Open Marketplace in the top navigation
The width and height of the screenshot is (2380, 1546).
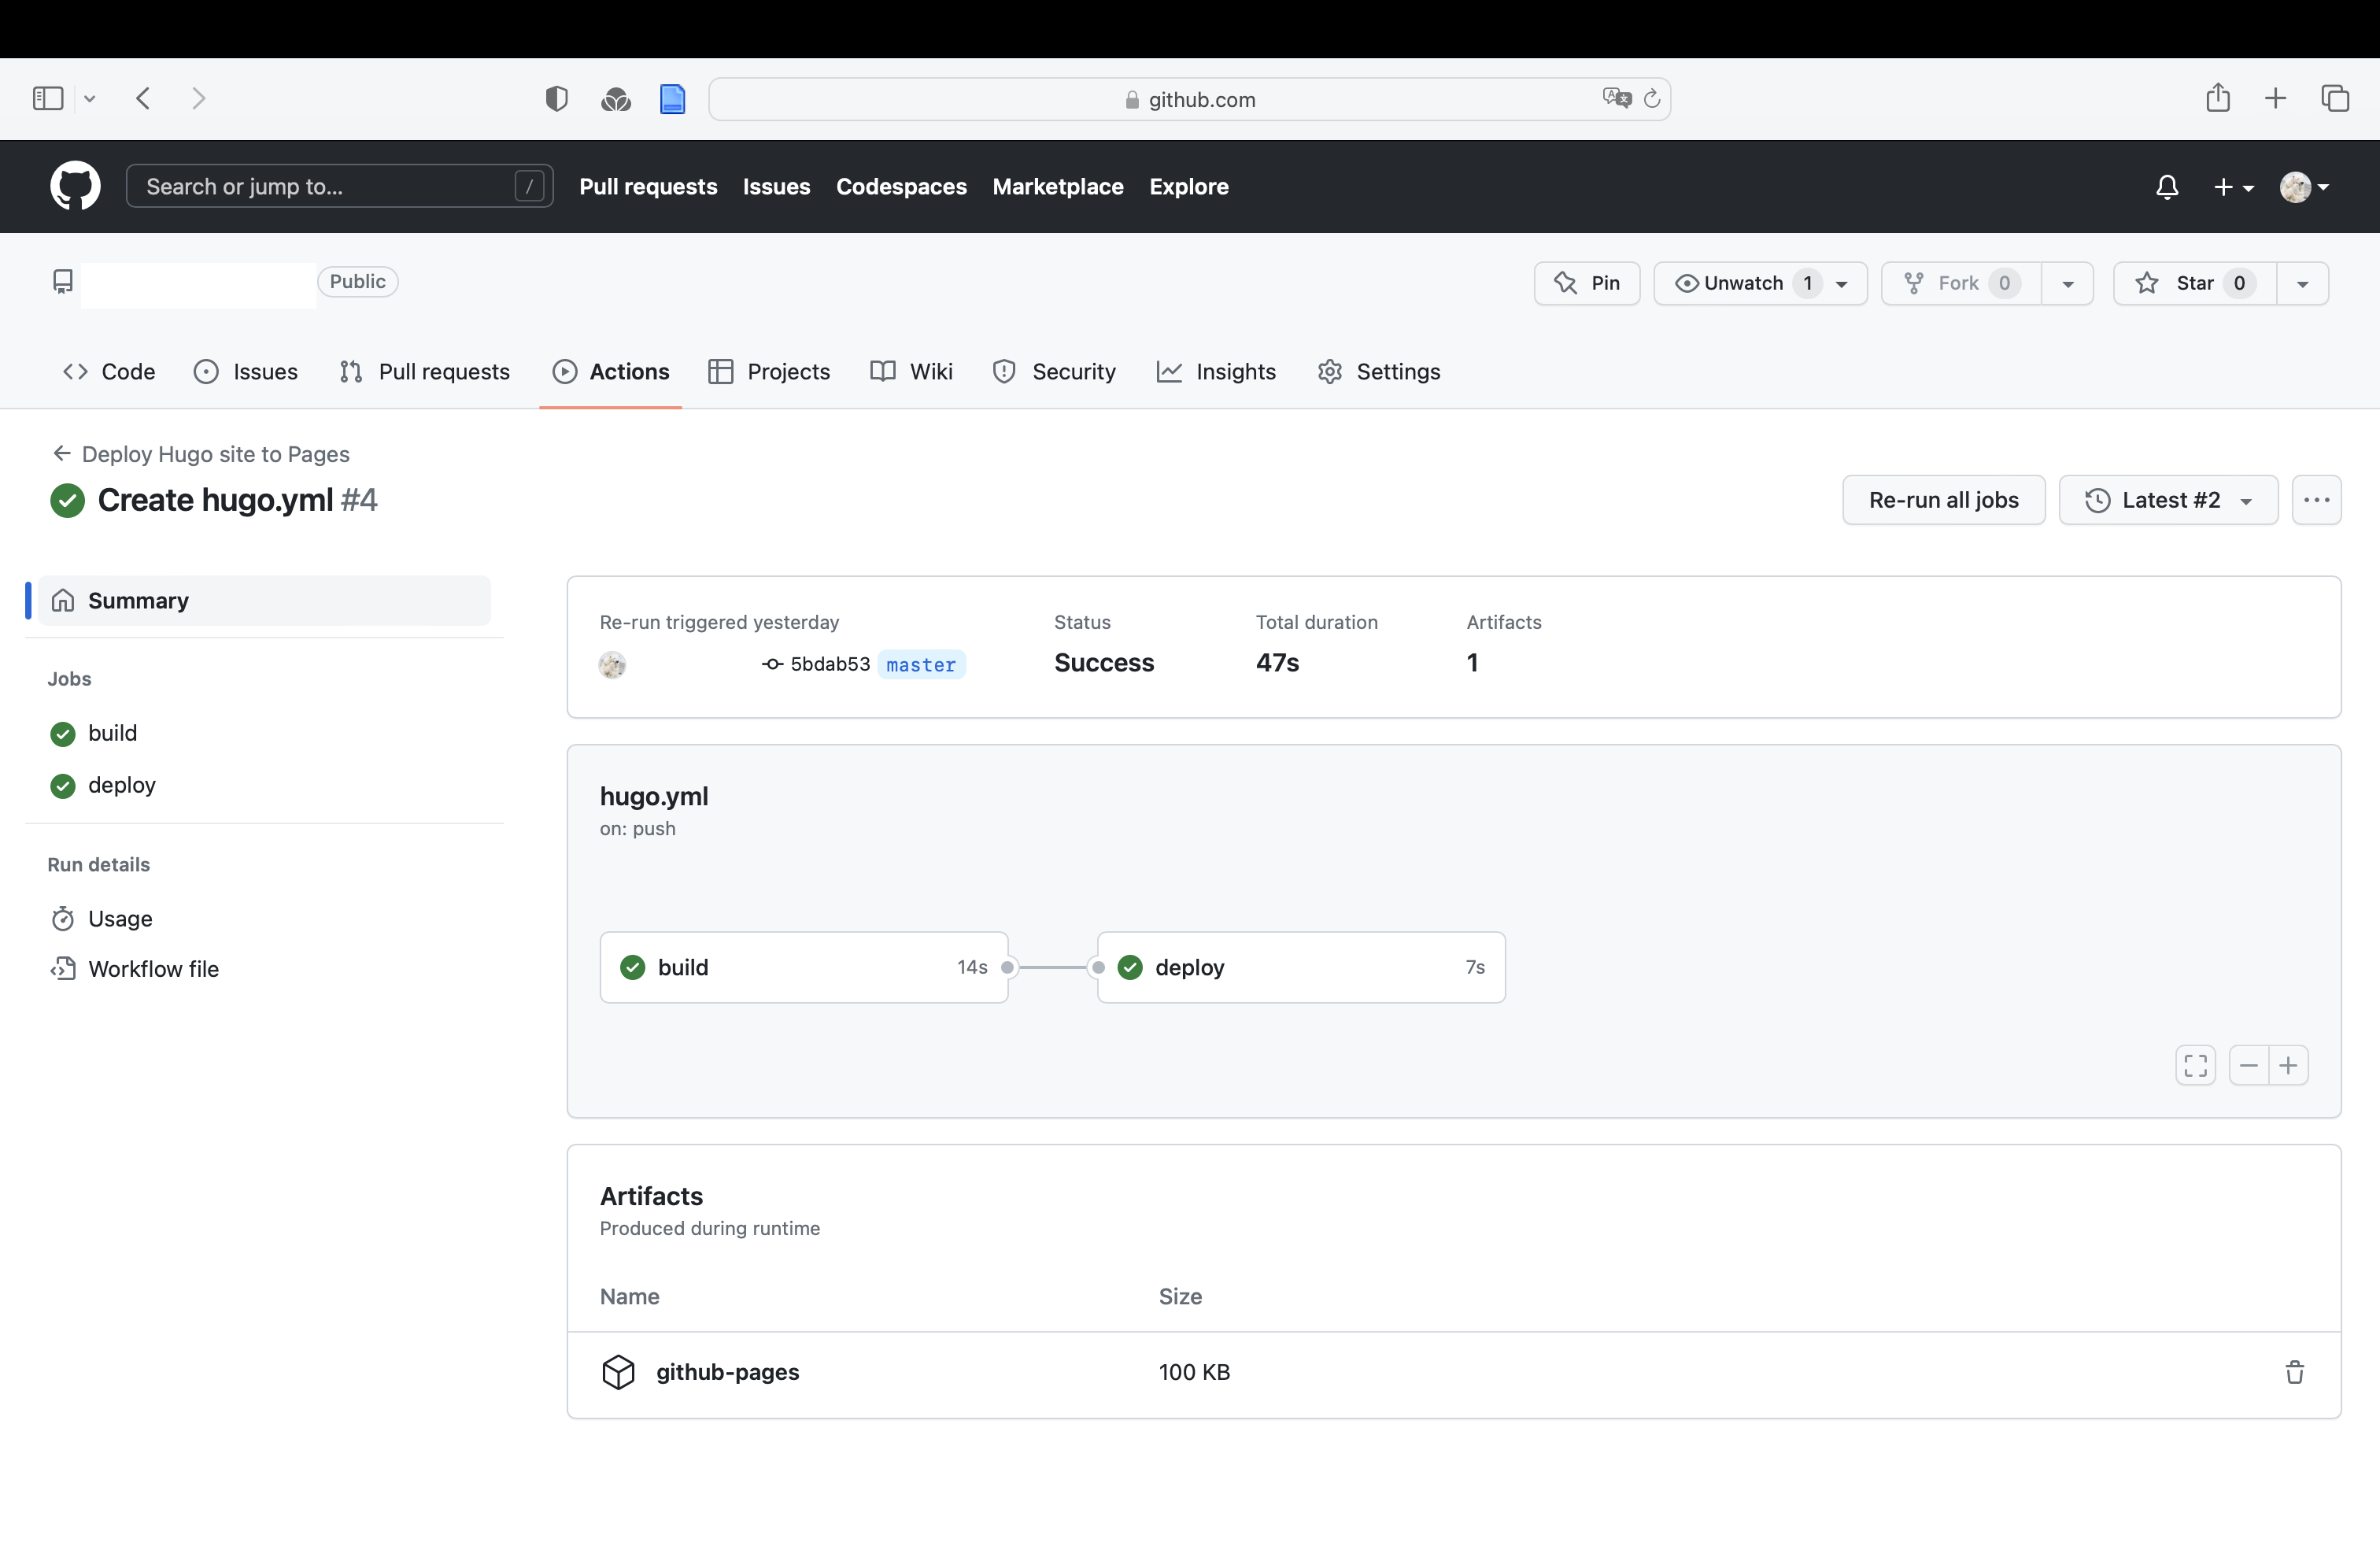tap(1058, 186)
